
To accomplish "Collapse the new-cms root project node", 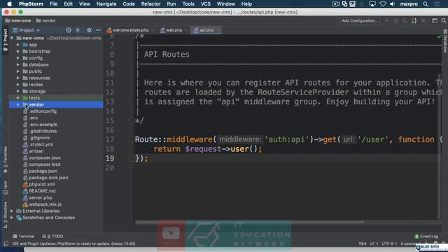I will (x=12, y=38).
